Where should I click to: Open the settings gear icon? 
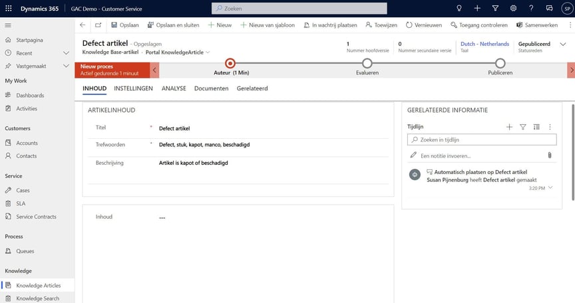point(513,8)
